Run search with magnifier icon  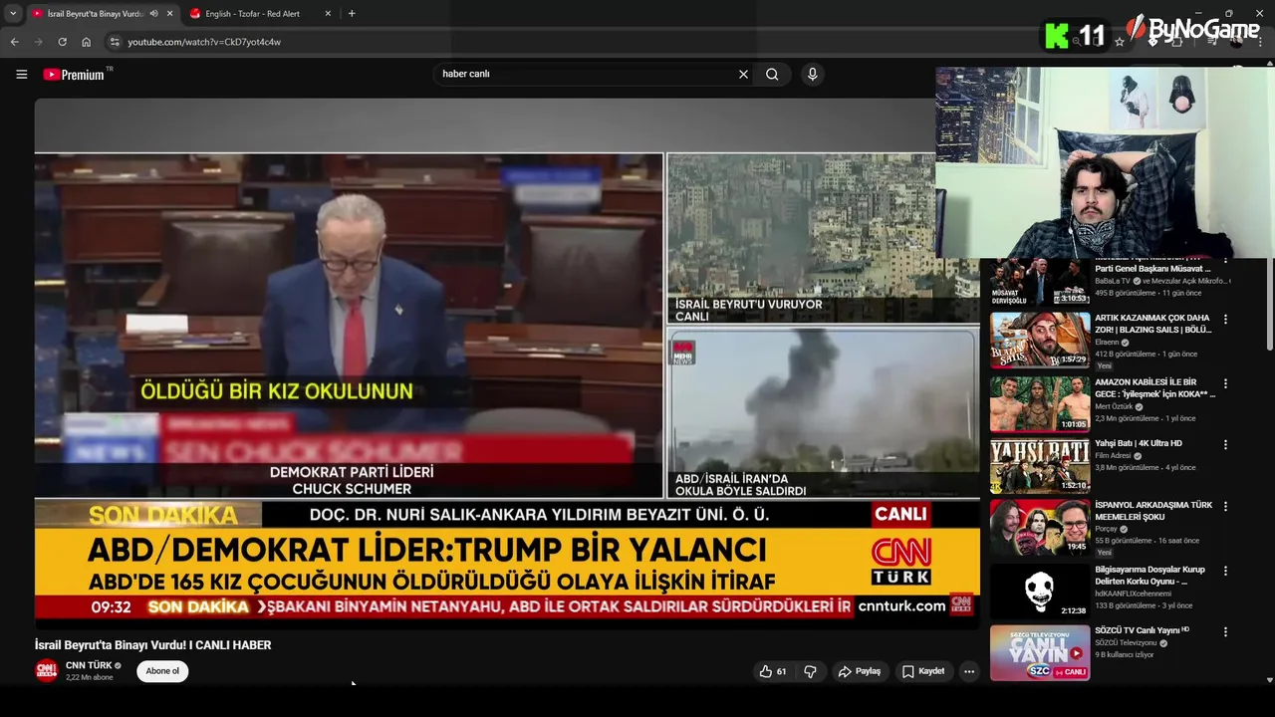pyautogui.click(x=772, y=74)
